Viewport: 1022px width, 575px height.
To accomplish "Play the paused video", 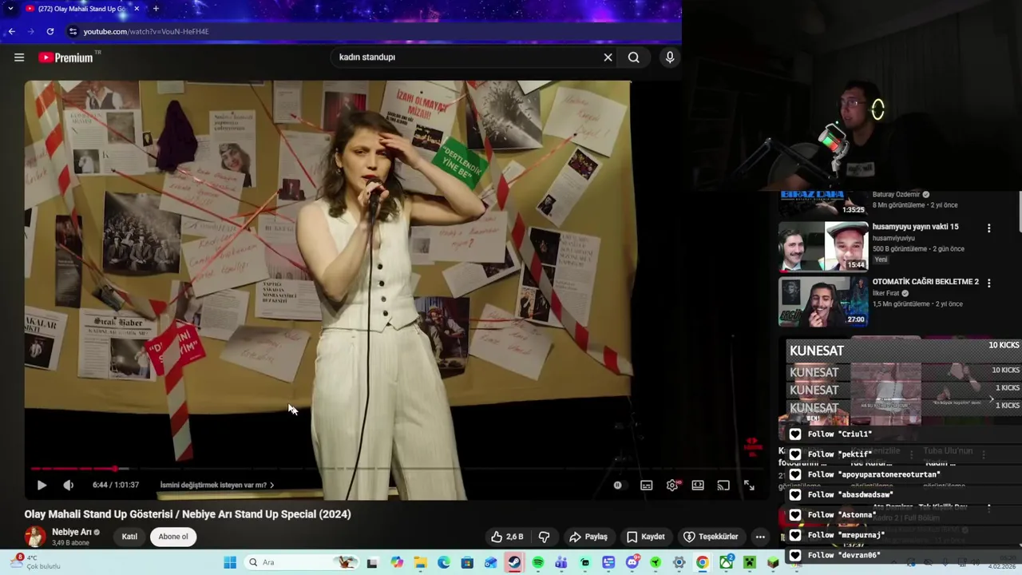I will [x=42, y=485].
